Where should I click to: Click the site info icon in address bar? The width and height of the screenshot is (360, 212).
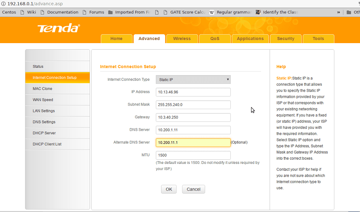point(3,4)
